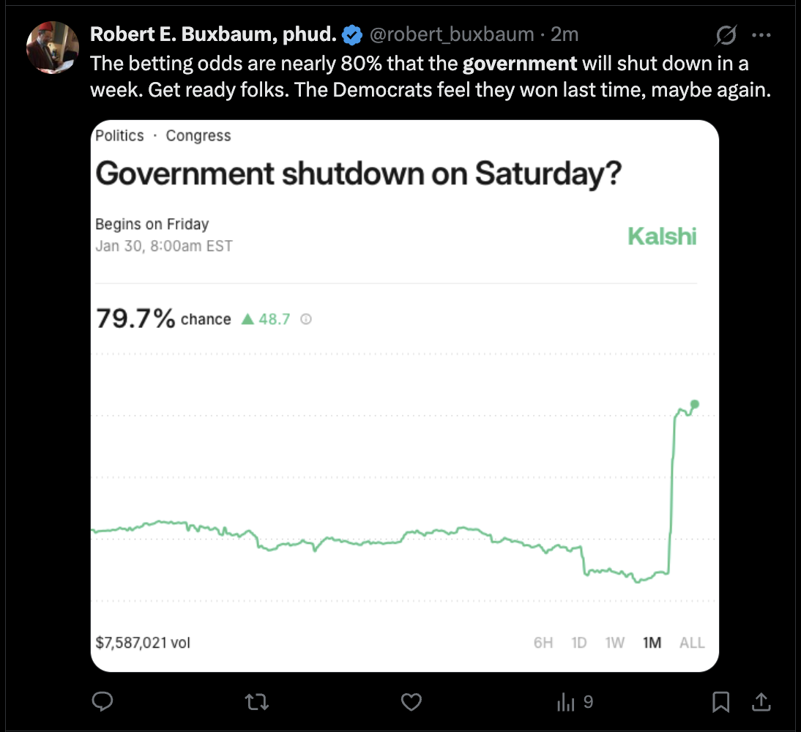Open Robert E. Buxbaum's profile picture
The width and height of the screenshot is (801, 732).
(52, 48)
